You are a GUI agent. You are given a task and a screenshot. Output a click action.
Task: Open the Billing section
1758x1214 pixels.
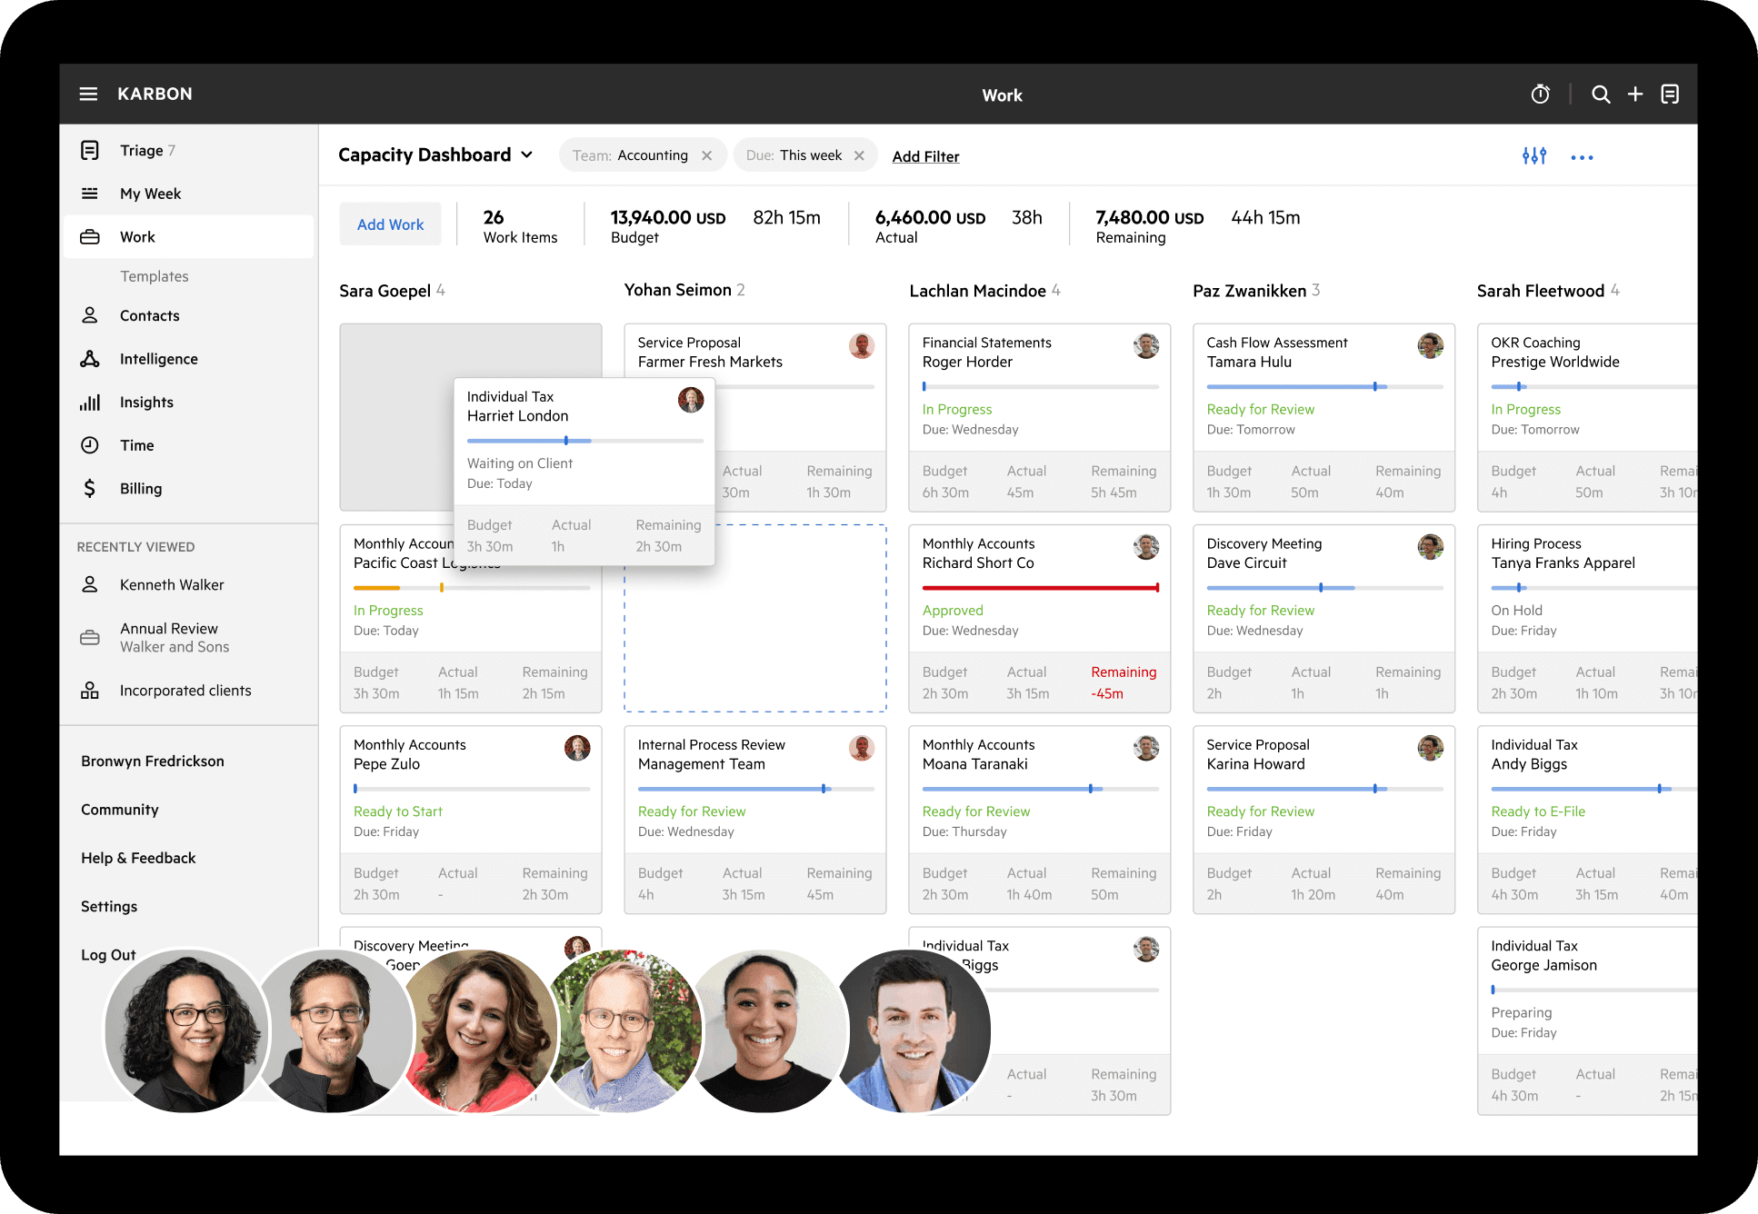coord(141,488)
